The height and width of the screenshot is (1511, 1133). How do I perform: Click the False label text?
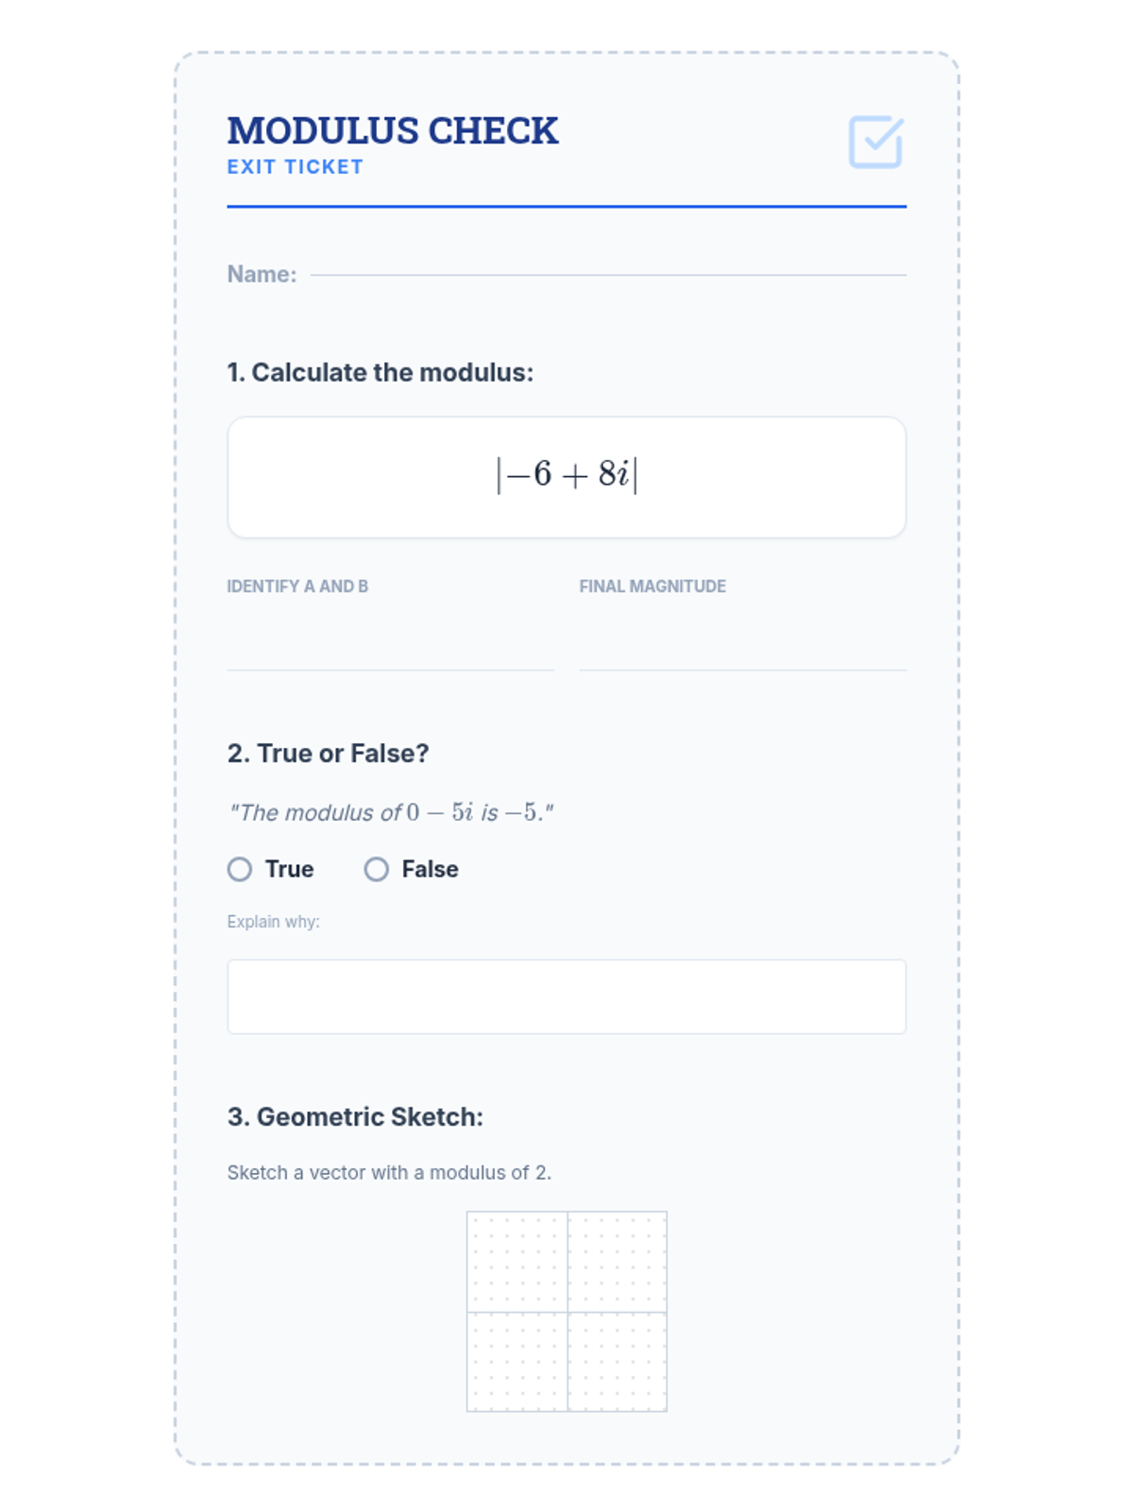pyautogui.click(x=430, y=869)
